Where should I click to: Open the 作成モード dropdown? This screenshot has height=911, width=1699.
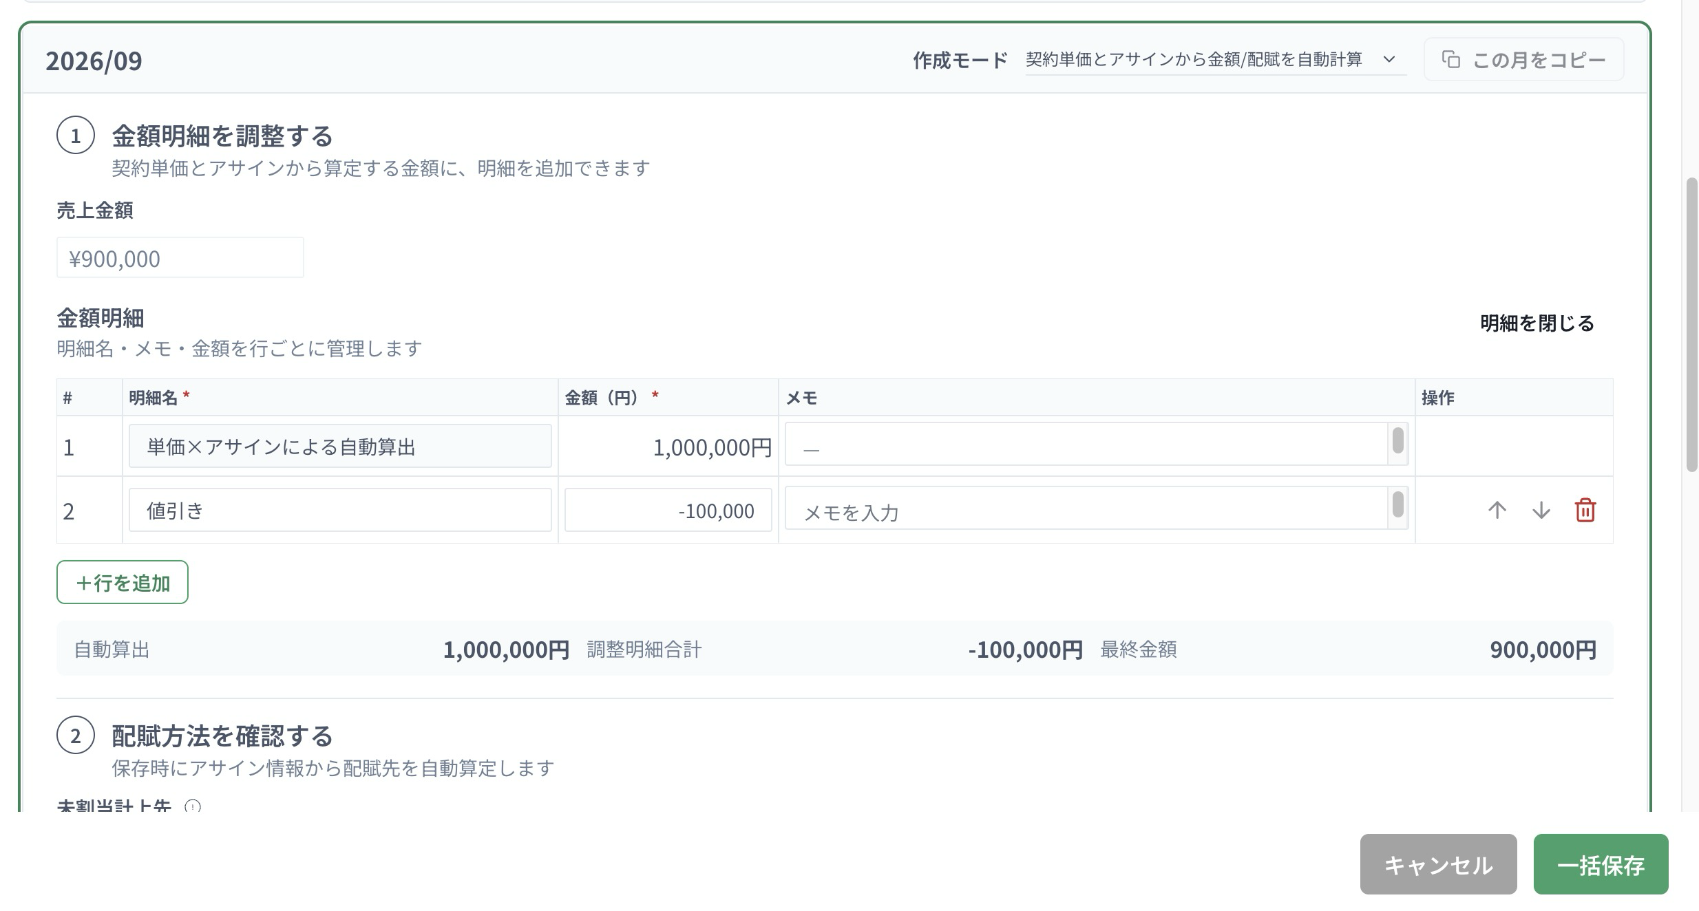tap(1215, 60)
